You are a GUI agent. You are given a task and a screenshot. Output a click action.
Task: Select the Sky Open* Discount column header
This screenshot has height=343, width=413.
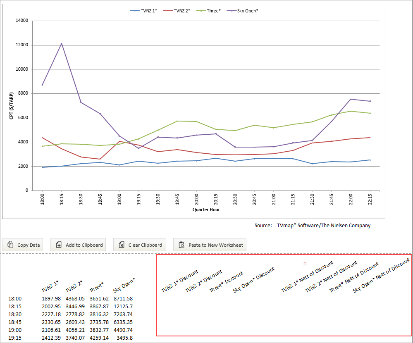(254, 280)
